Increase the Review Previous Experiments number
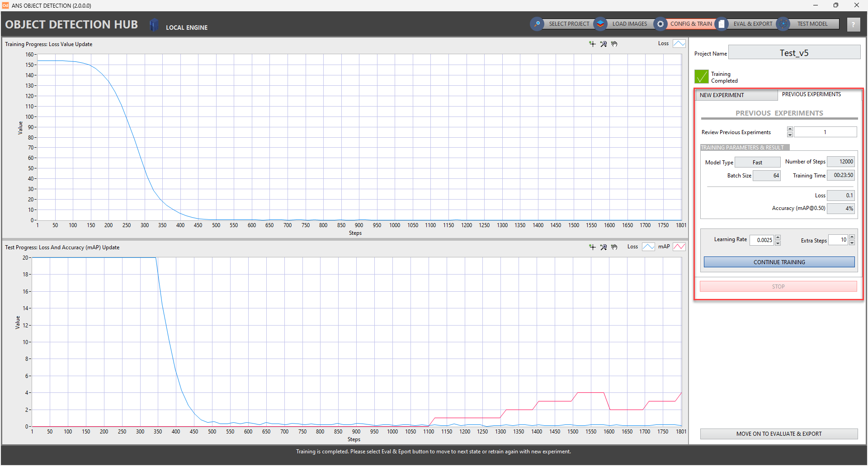The height and width of the screenshot is (466, 868). click(790, 129)
